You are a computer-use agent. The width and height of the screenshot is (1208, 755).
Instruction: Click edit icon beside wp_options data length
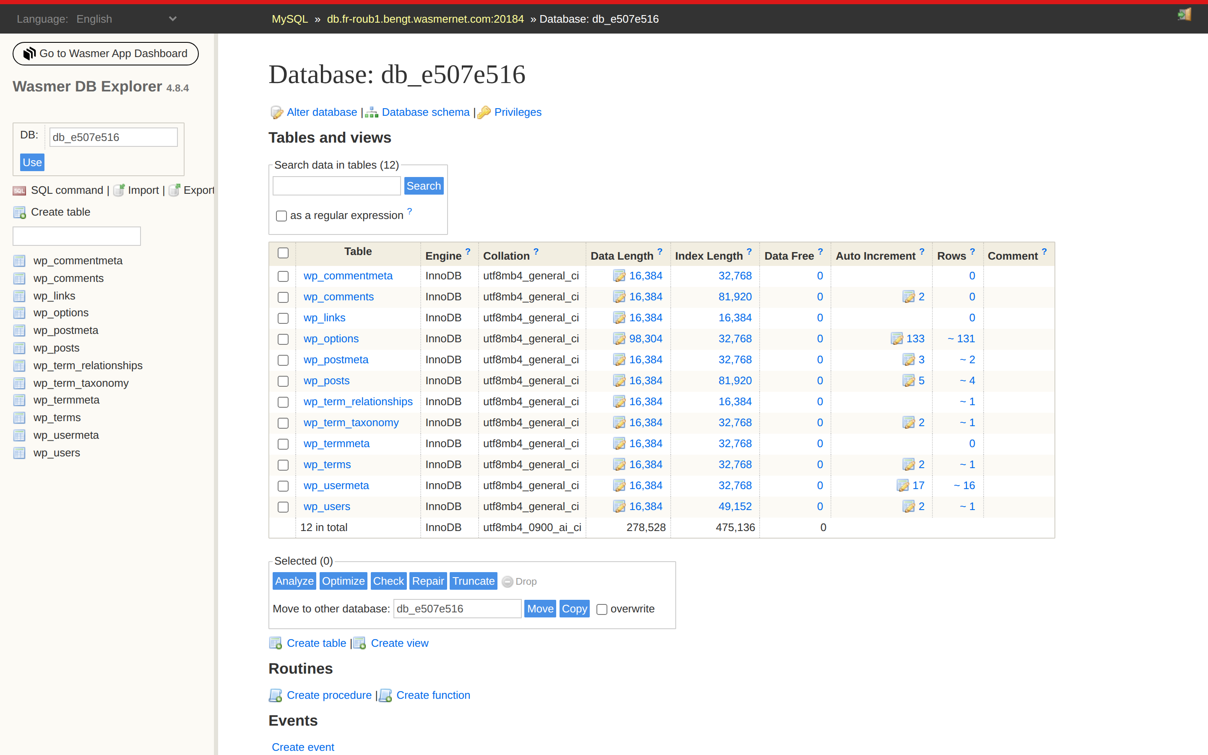point(619,339)
